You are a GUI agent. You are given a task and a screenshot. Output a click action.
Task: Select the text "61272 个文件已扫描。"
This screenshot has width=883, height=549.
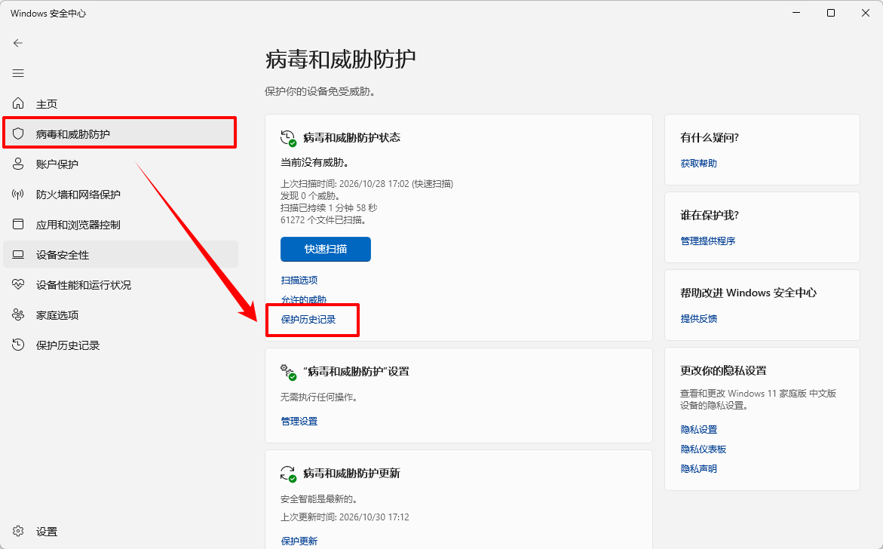point(323,220)
